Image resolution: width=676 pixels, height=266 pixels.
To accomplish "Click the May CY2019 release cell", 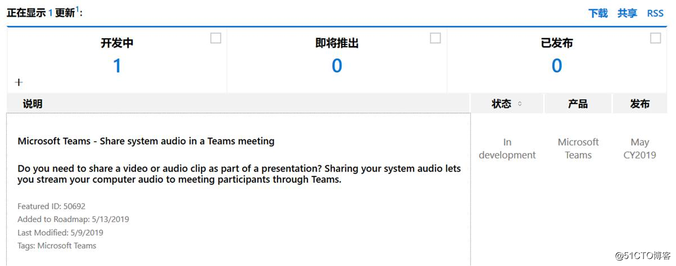I will click(639, 148).
